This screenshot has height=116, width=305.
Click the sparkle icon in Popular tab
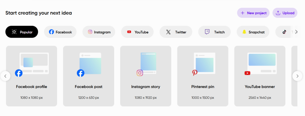point(14,32)
